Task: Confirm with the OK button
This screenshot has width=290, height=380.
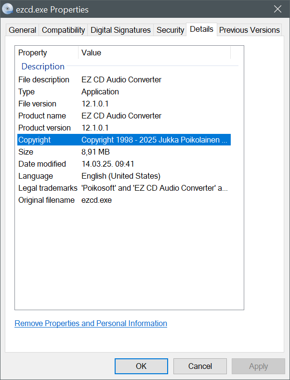Action: 141,366
